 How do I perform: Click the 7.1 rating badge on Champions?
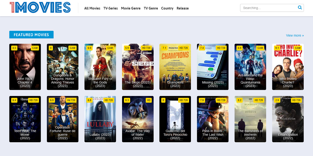click(x=165, y=48)
